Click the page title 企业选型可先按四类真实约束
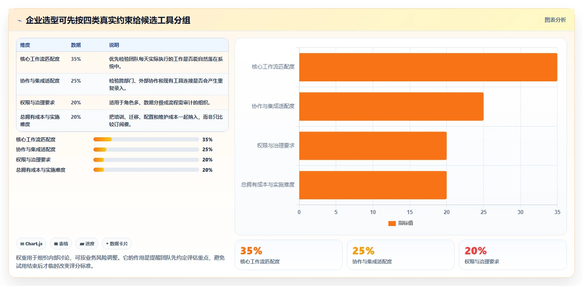This screenshot has height=286, width=583. [x=108, y=21]
